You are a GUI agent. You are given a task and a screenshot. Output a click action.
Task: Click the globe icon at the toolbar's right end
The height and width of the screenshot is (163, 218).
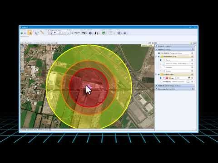pos(125,33)
